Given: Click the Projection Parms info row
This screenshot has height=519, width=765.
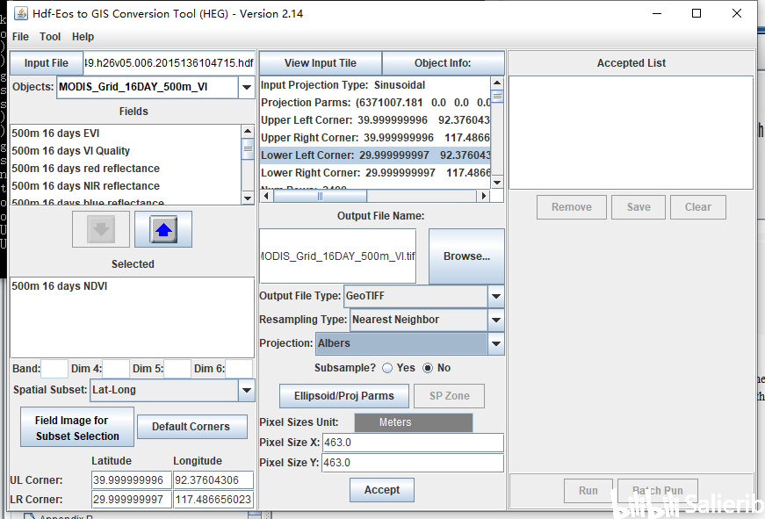Looking at the screenshot, I should [x=375, y=103].
